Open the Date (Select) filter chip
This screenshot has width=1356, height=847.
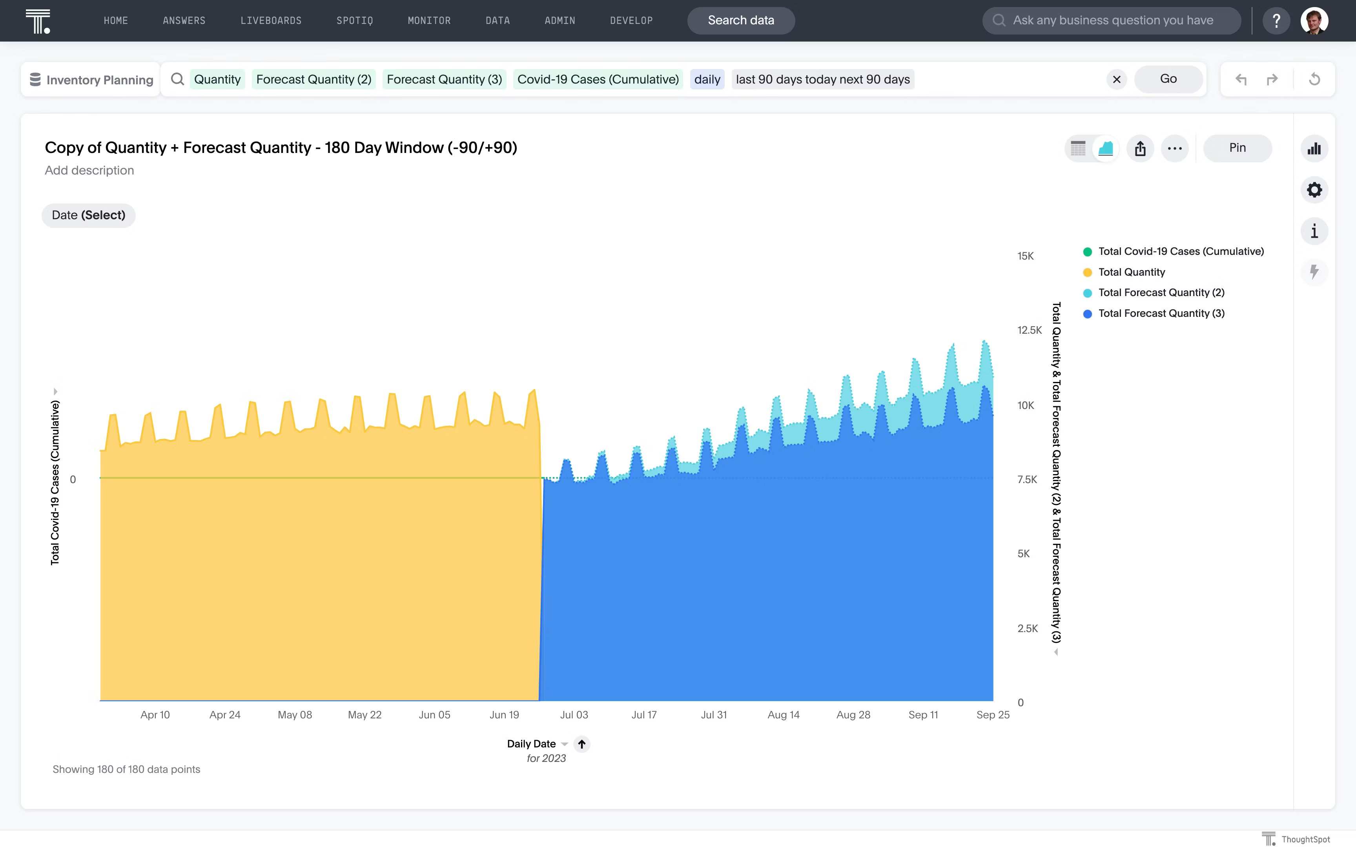click(x=89, y=215)
